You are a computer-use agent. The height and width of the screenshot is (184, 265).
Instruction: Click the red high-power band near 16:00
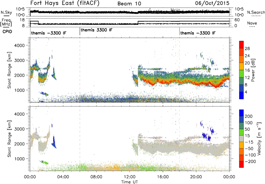(163, 82)
